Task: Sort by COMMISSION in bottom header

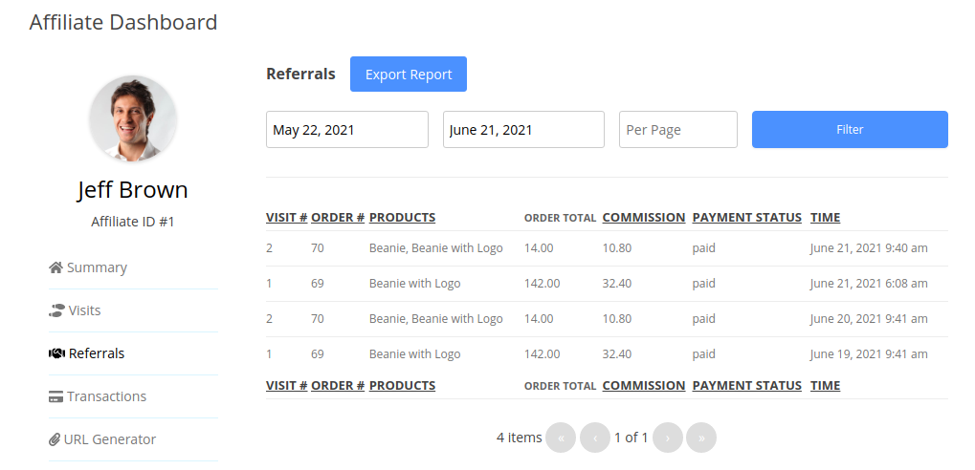Action: [644, 386]
